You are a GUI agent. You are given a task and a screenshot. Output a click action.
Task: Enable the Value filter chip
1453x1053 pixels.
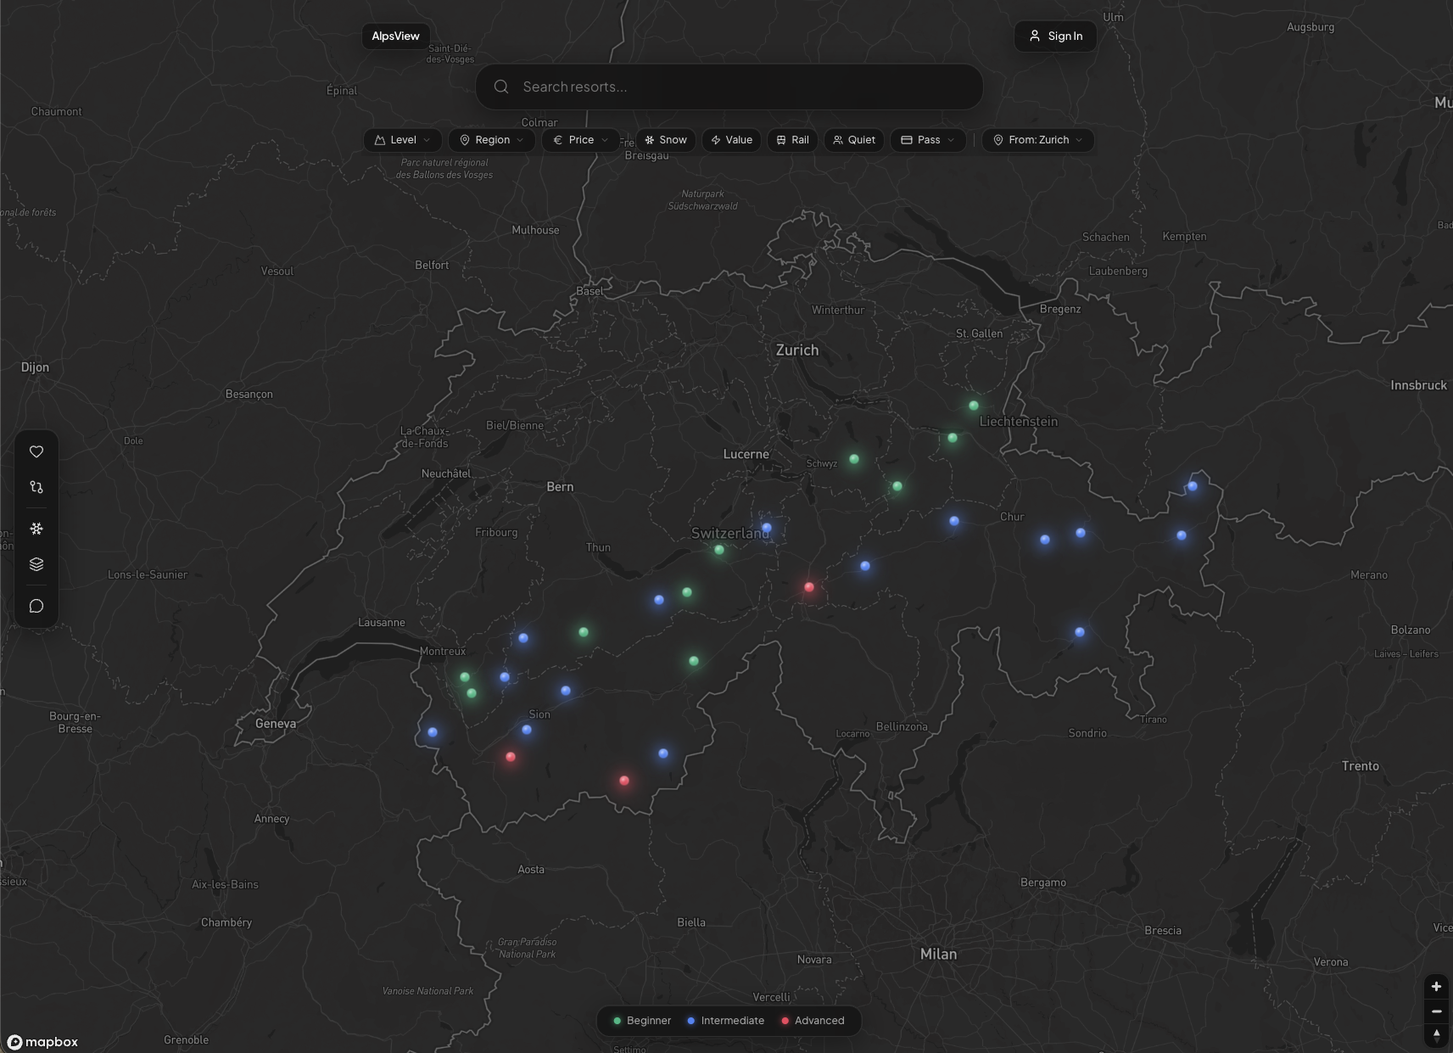tap(731, 140)
